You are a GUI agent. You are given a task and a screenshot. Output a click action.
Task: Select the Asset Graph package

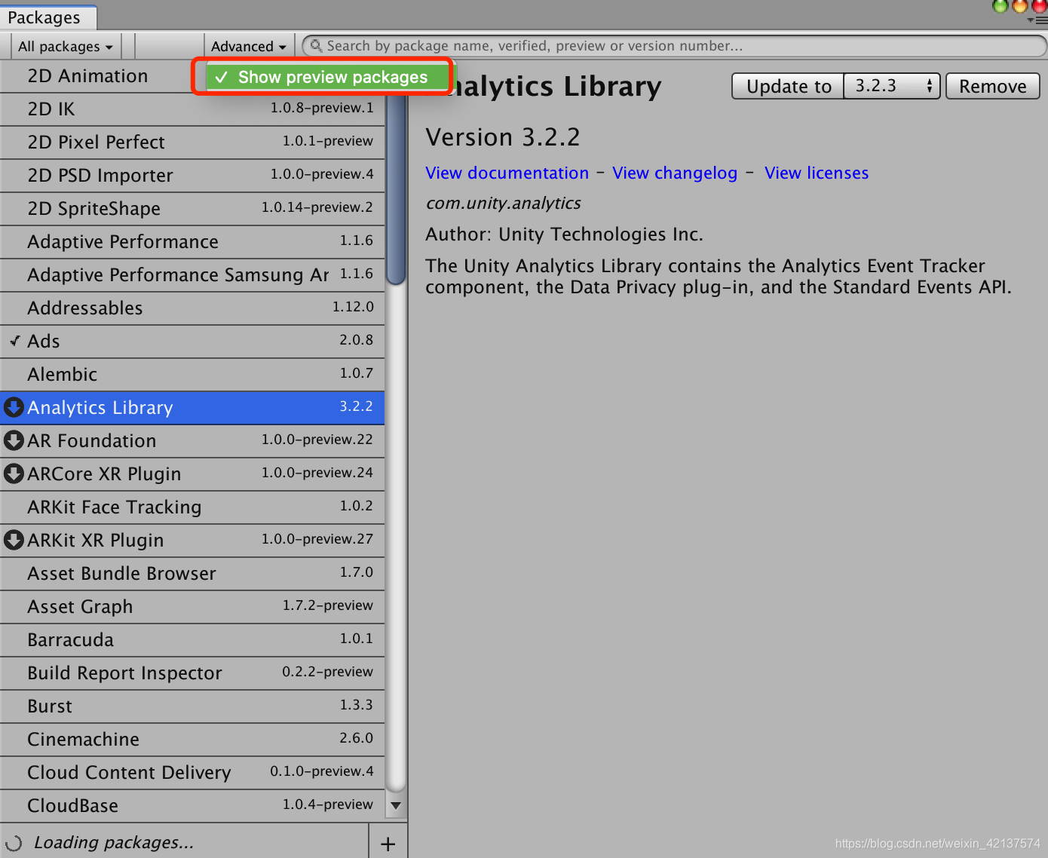pos(192,607)
